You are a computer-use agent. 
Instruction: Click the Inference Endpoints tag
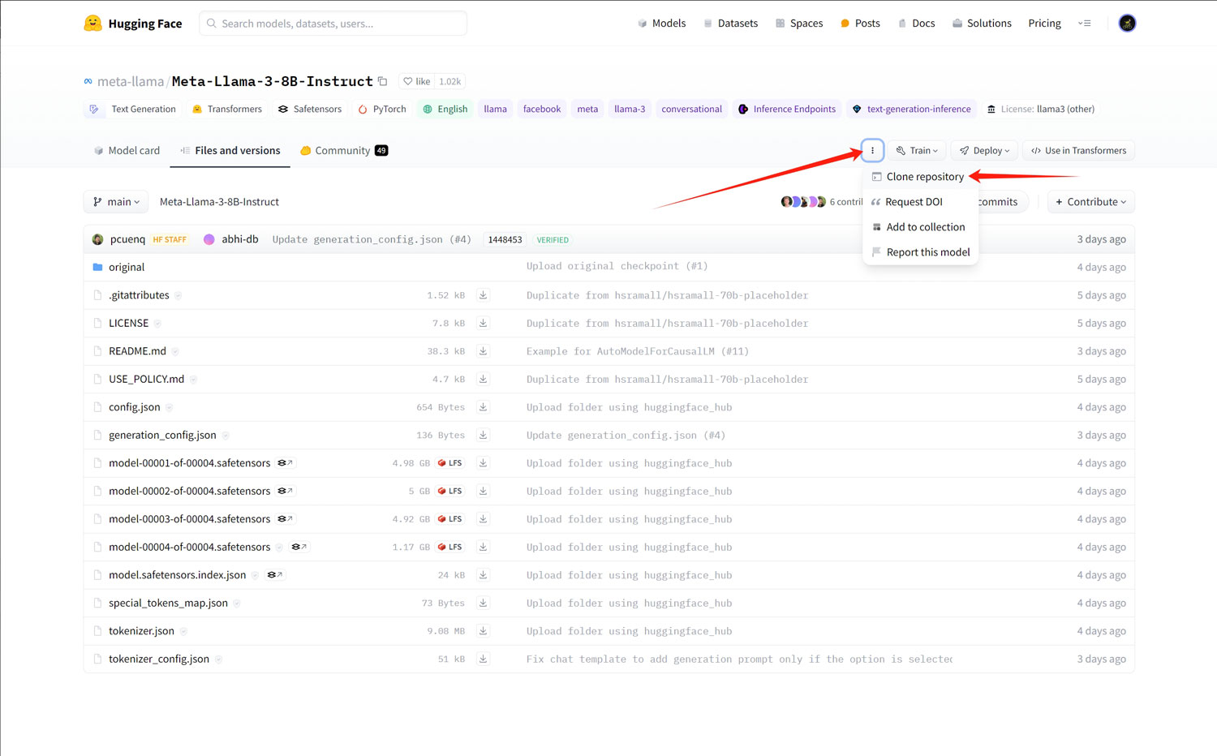(786, 109)
